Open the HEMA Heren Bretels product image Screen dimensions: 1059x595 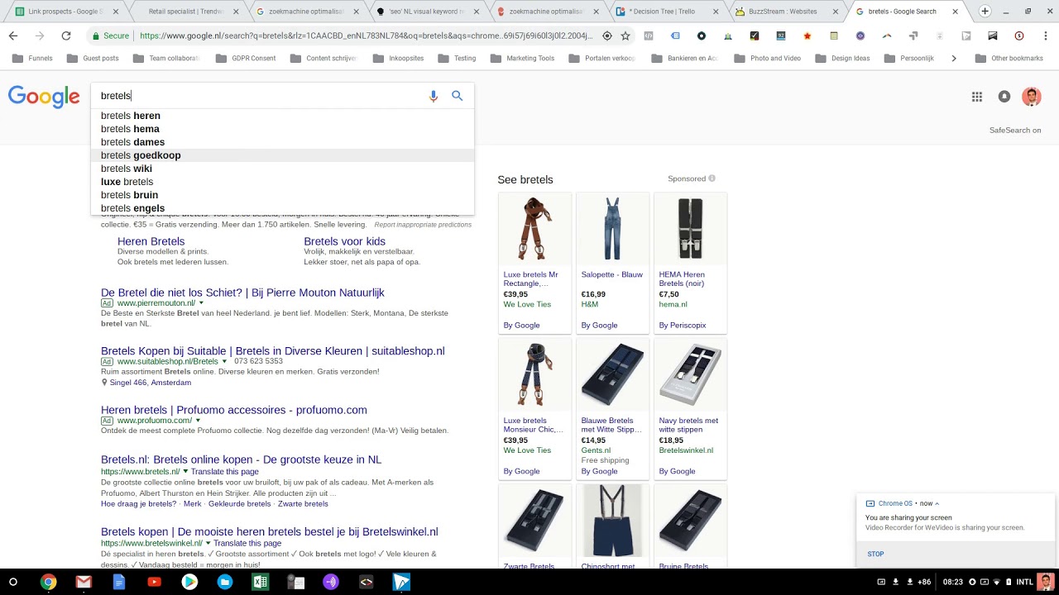click(x=690, y=230)
